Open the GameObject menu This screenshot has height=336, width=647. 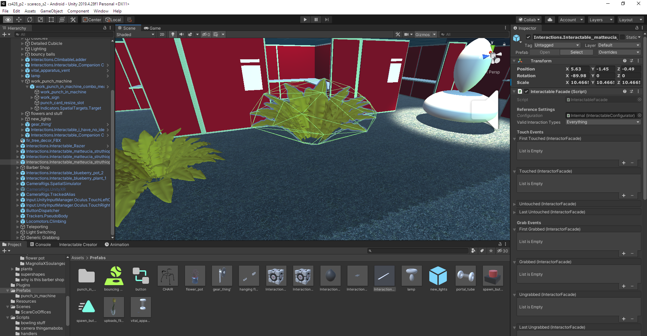[52, 11]
